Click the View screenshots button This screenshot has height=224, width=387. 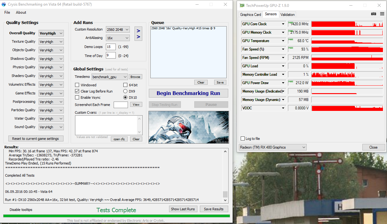136,105
